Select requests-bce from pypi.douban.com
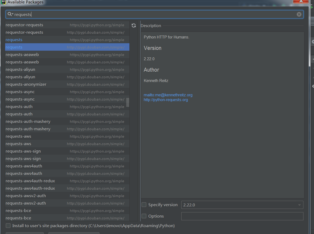The height and width of the screenshot is (234, 314). pos(67,218)
